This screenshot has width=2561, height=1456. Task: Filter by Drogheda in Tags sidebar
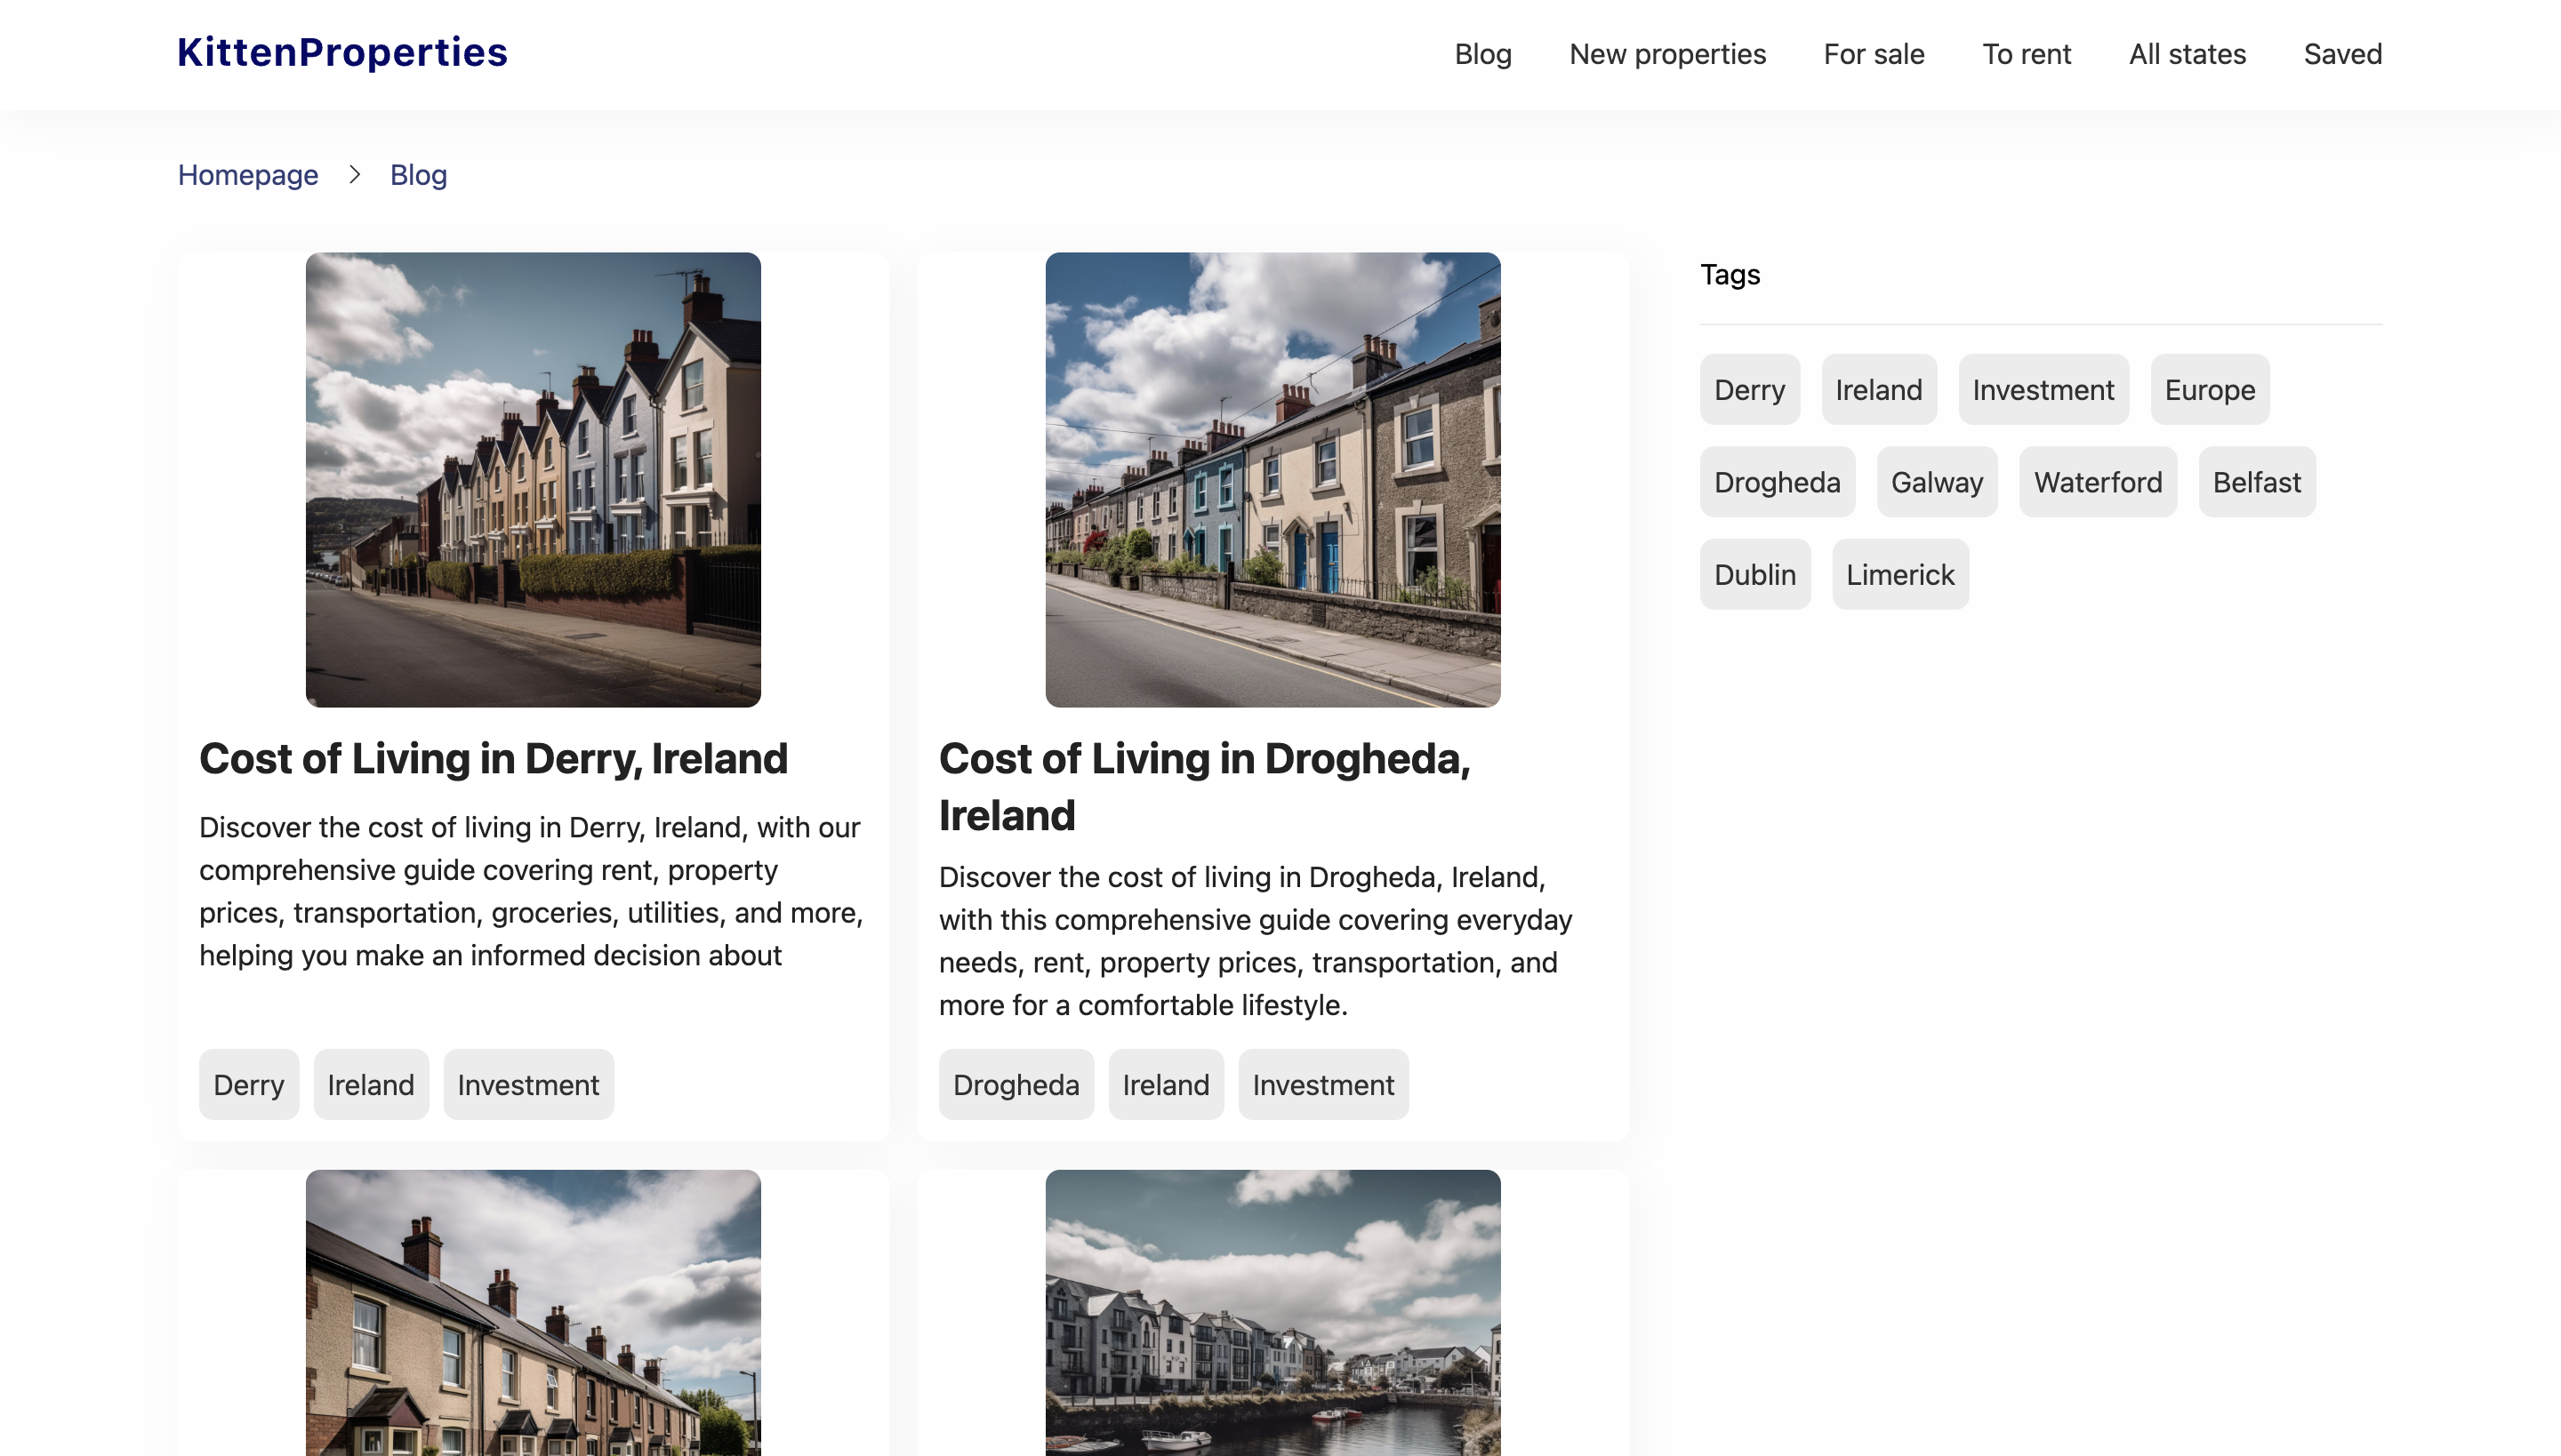tap(1778, 482)
